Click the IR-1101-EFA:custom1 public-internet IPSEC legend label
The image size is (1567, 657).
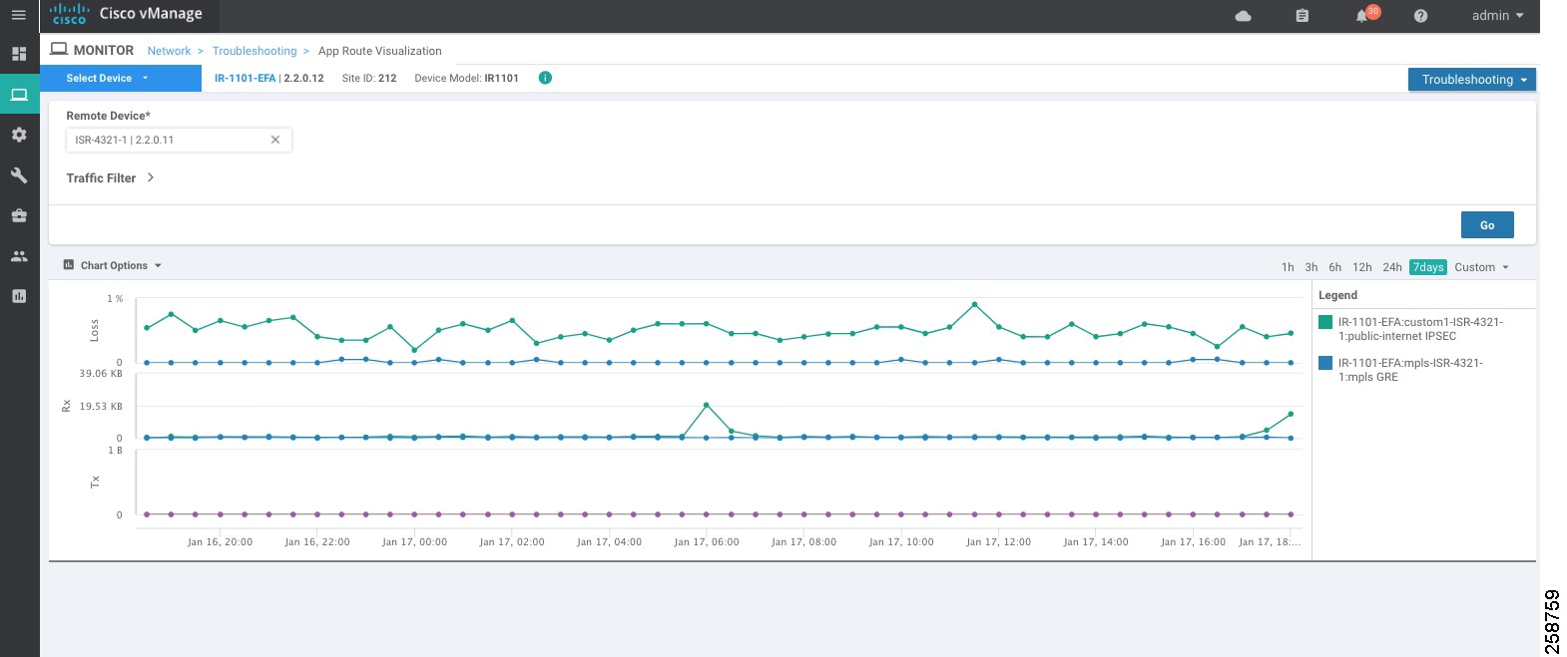(x=1420, y=329)
